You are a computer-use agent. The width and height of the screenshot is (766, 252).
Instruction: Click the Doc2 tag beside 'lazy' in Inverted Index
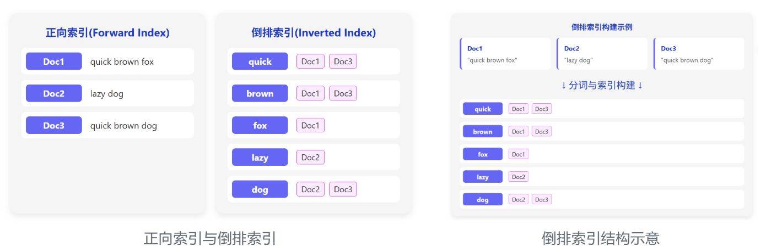(310, 157)
